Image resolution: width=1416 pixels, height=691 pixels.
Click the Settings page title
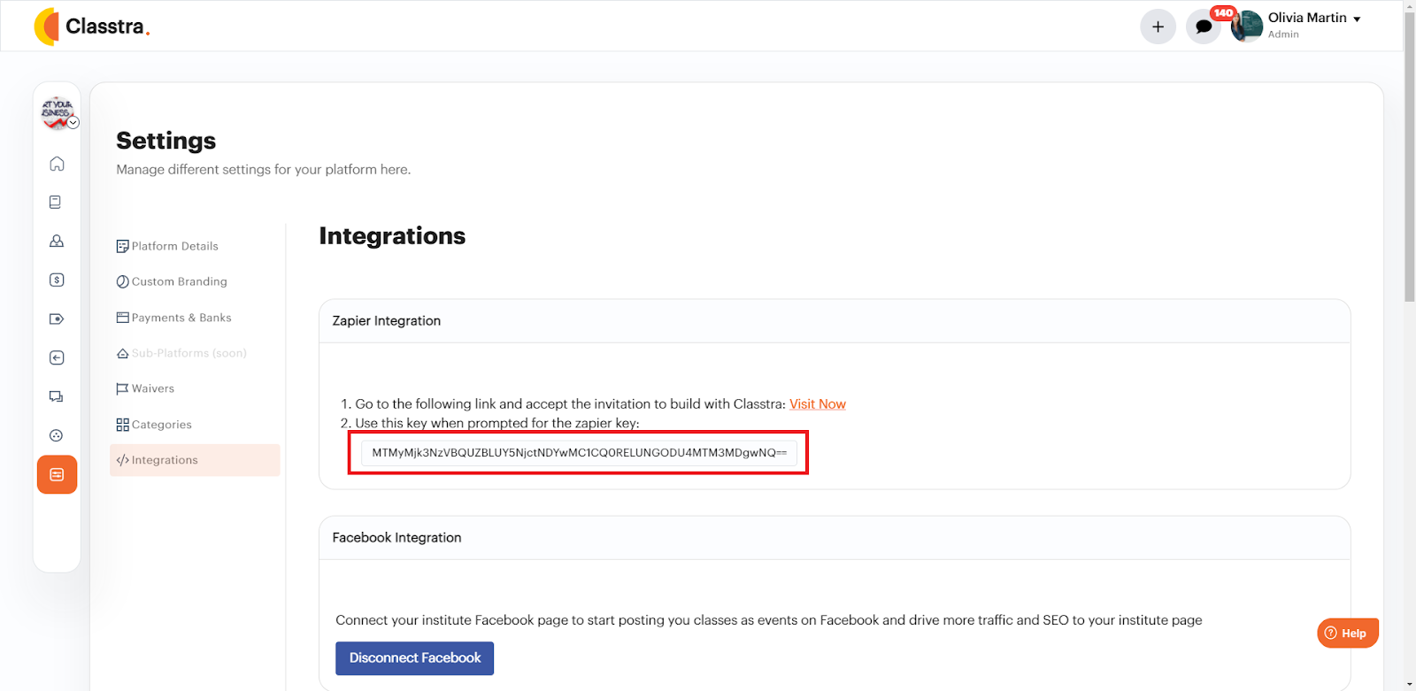(x=166, y=141)
